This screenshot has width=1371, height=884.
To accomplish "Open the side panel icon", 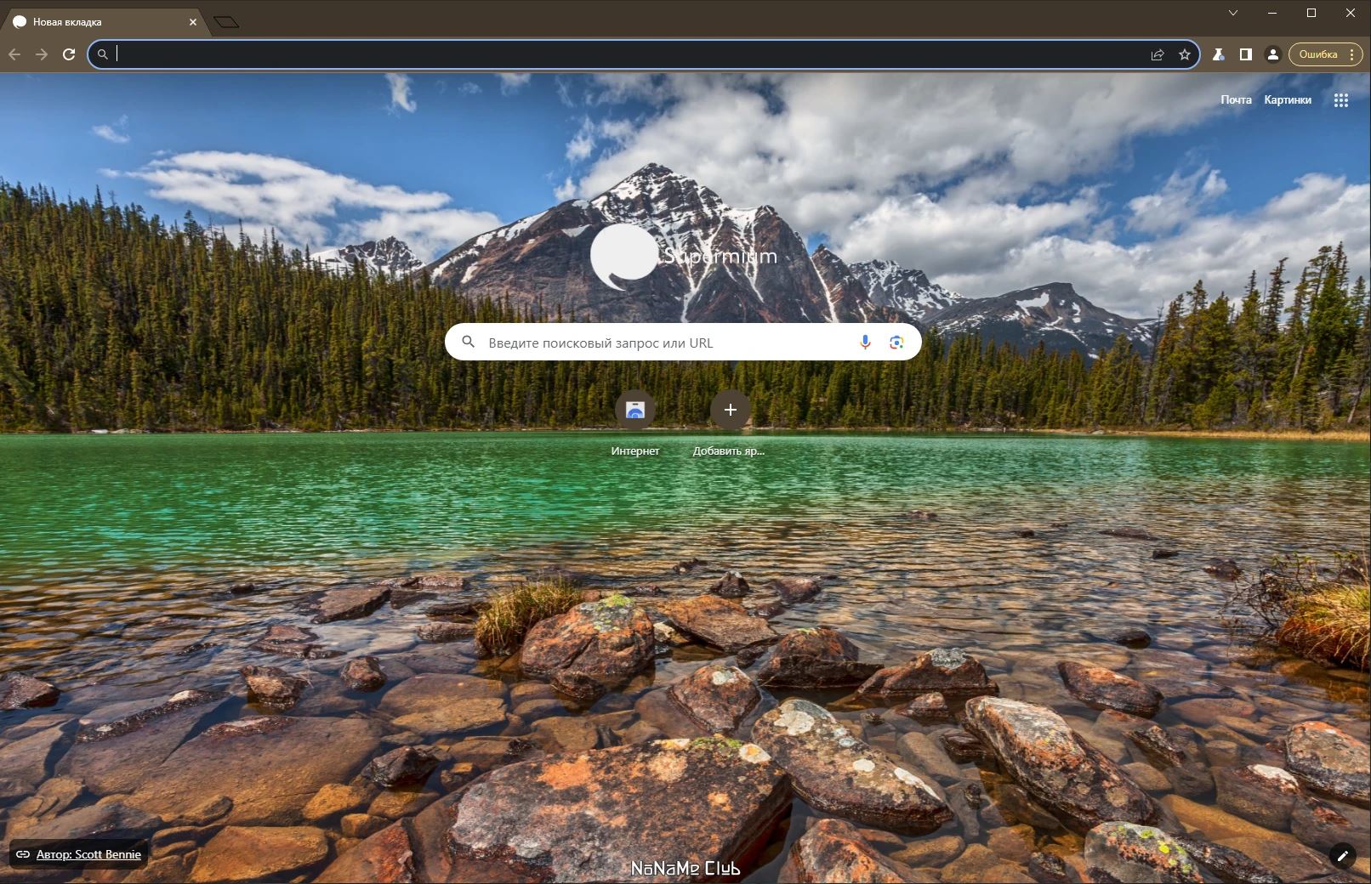I will point(1245,54).
